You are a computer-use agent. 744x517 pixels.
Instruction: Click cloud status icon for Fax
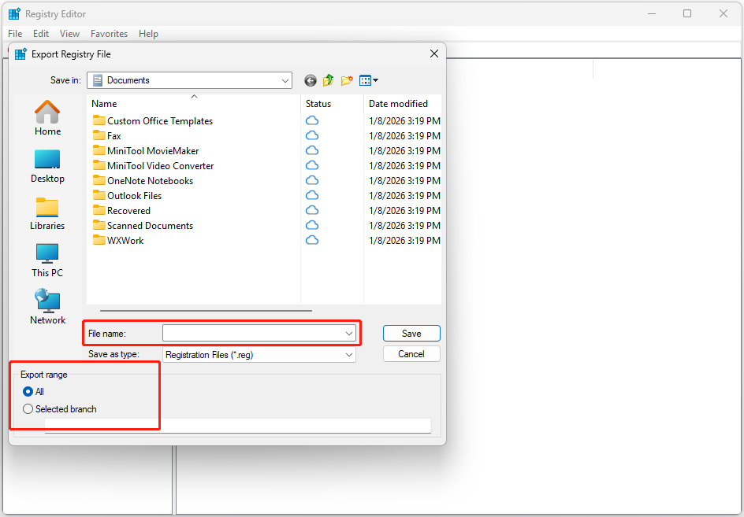[x=312, y=135]
